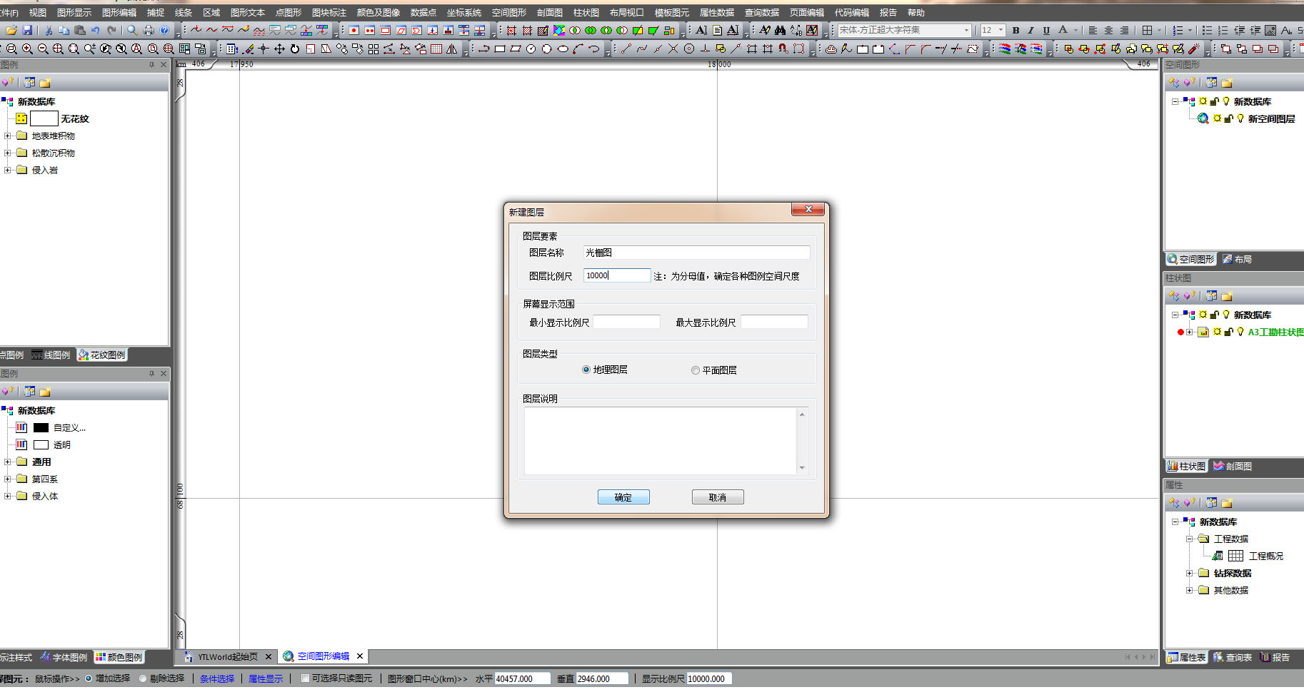The image size is (1304, 697).
Task: Click the Zoom in magnifier icon
Action: [x=27, y=49]
